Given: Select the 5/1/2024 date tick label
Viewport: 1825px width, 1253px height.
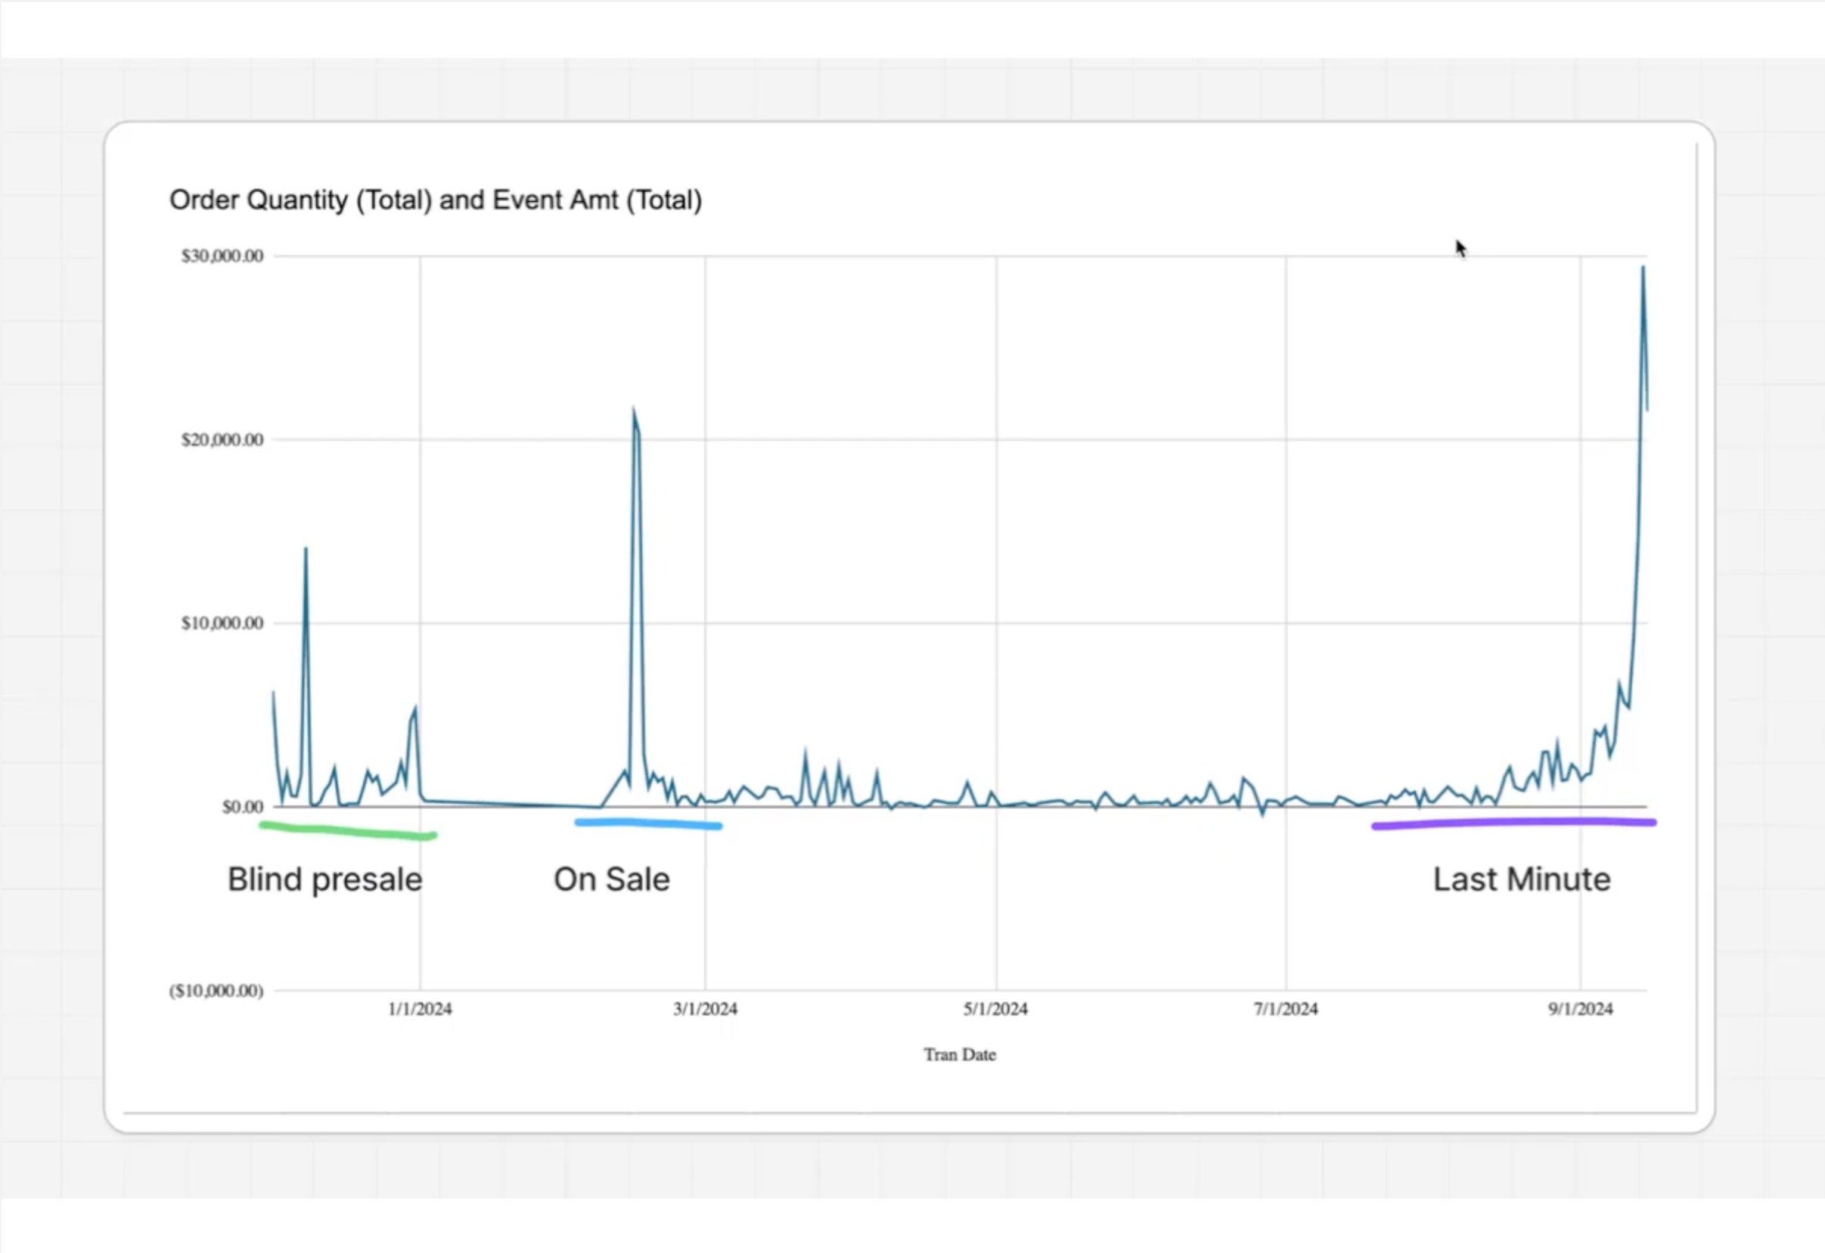Looking at the screenshot, I should (x=996, y=1010).
